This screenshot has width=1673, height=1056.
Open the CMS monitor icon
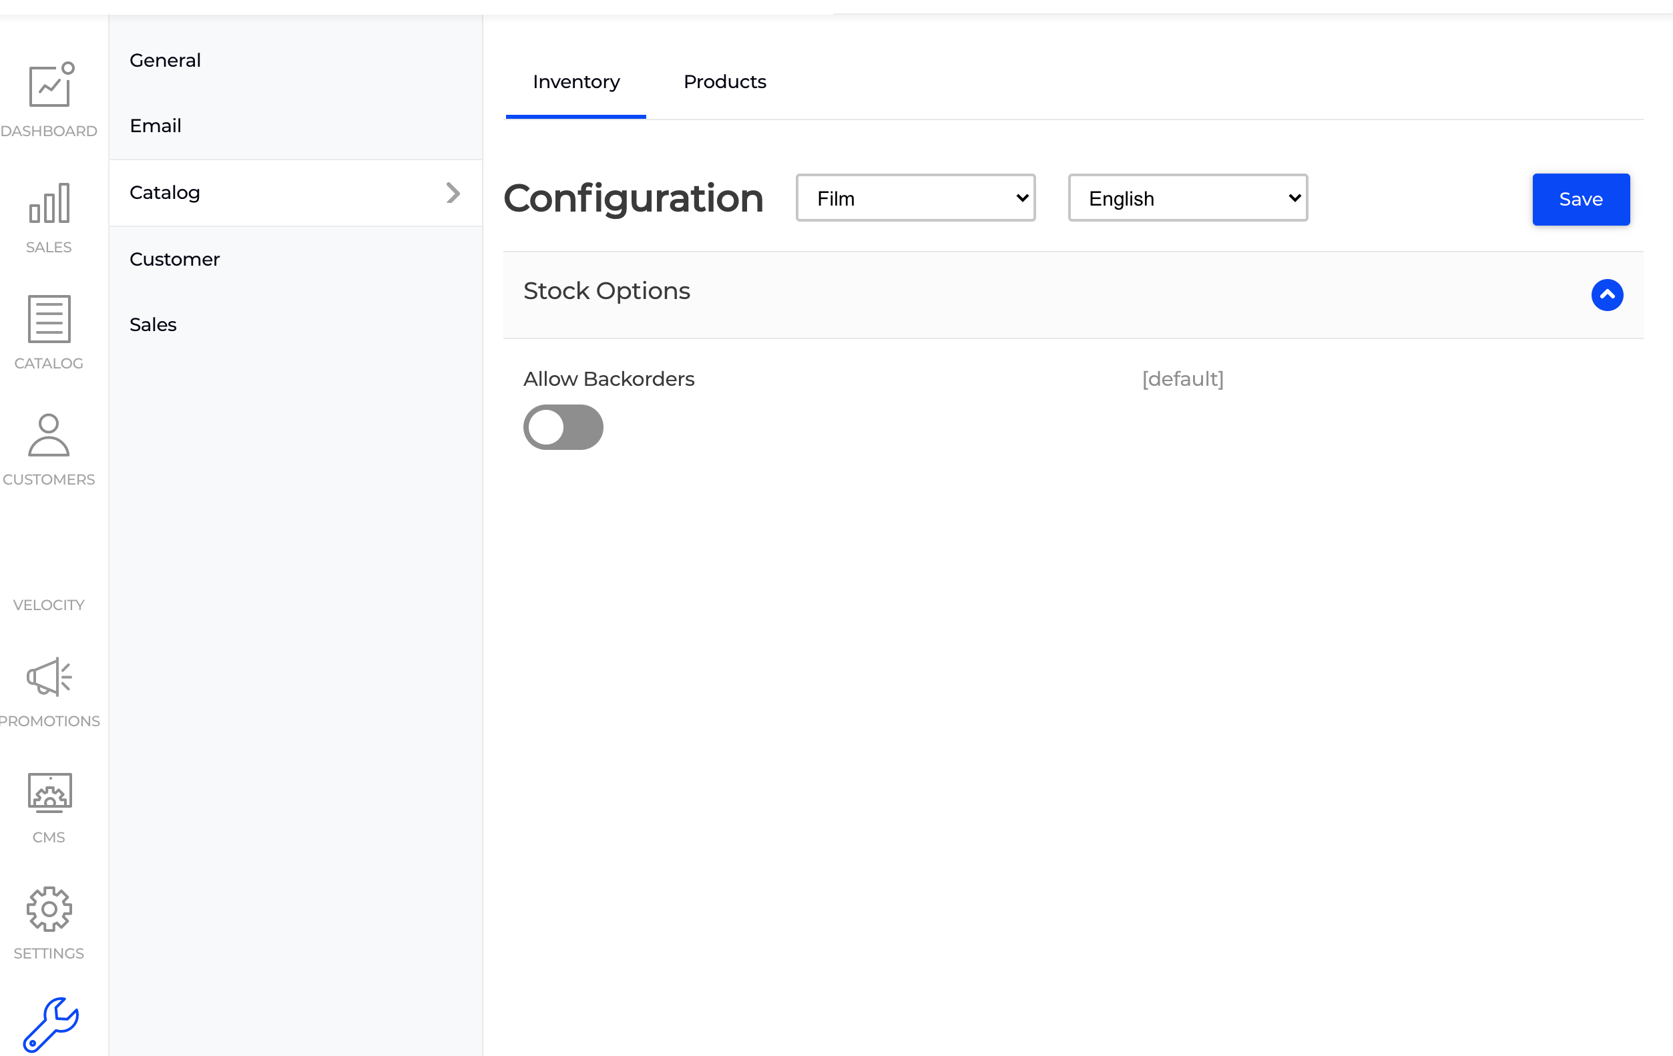(x=49, y=793)
